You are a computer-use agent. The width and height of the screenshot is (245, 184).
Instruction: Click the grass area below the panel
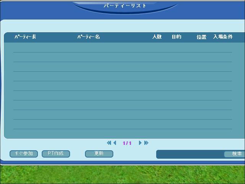(x=122, y=175)
